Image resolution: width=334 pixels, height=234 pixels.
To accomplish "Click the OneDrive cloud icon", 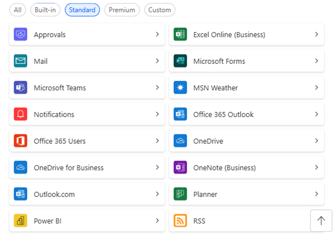I will pos(180,141).
